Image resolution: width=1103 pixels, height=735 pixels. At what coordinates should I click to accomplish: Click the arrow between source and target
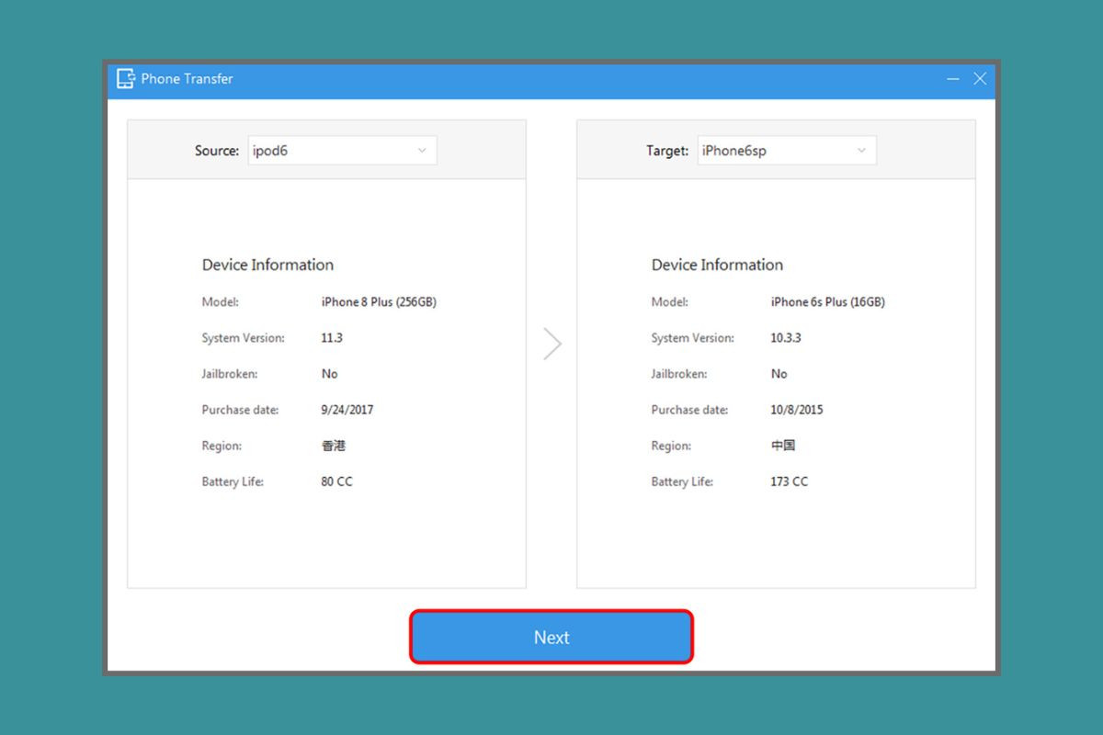(552, 344)
